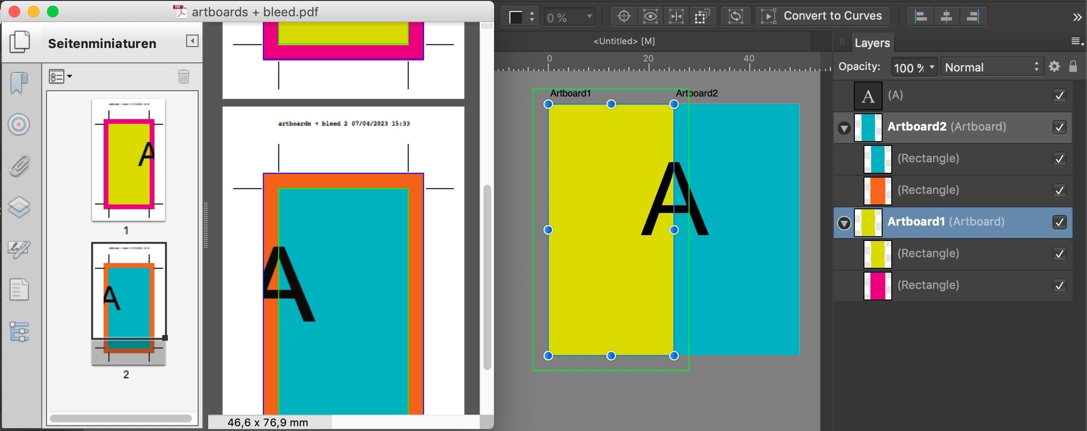Open the Layers panel preferences menu icon
The image size is (1087, 431).
tap(1077, 42)
